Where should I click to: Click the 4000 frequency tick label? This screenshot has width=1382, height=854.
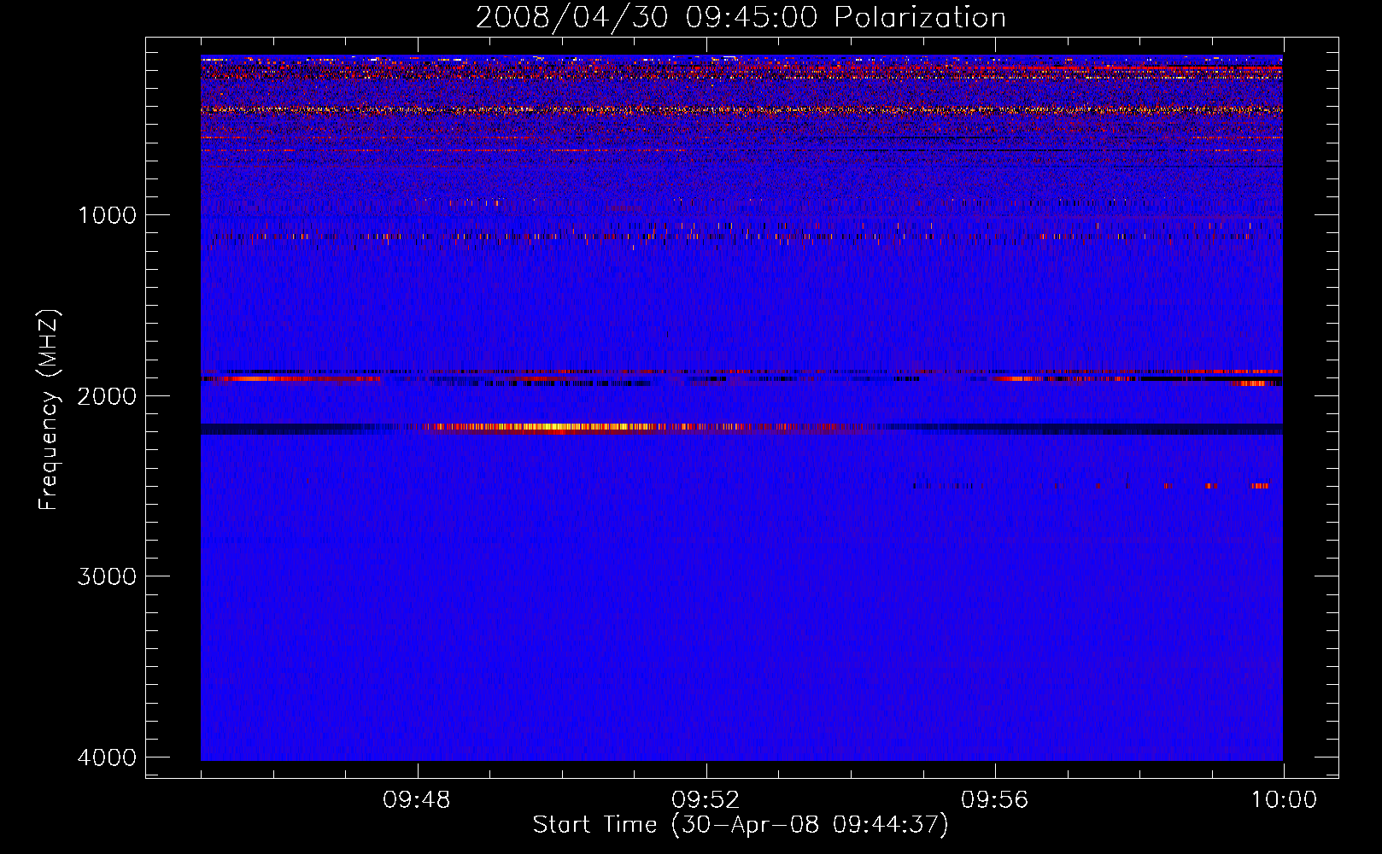point(107,757)
